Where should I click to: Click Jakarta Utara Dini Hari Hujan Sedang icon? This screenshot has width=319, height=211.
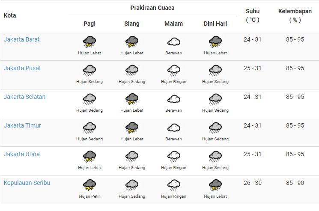(x=215, y=157)
